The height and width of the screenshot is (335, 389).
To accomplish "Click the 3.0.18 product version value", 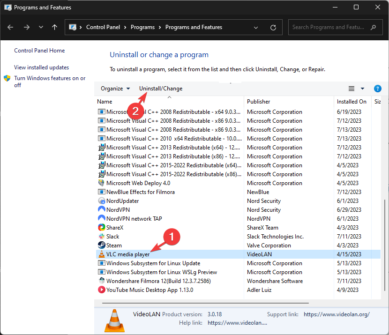I will pyautogui.click(x=215, y=314).
